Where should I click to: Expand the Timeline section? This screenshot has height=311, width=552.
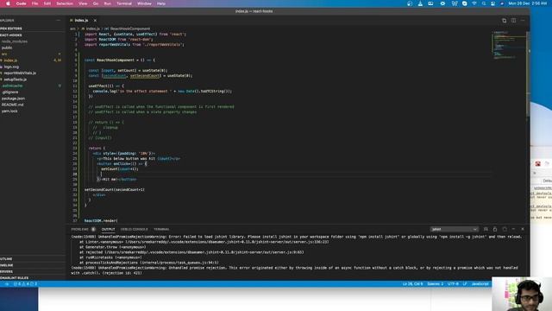32,265
